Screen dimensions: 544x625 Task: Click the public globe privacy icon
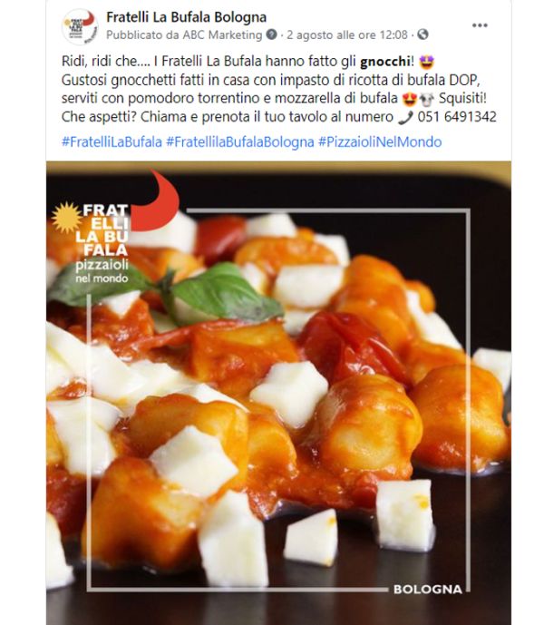tap(423, 34)
